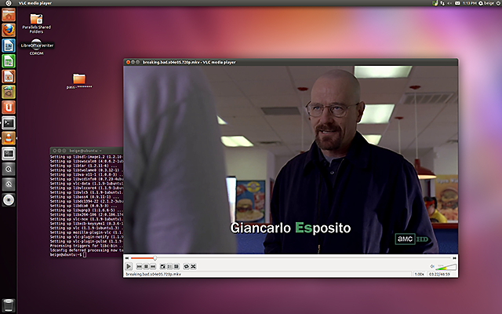Open the network indicator in top panel
502x314 pixels.
(442, 3)
